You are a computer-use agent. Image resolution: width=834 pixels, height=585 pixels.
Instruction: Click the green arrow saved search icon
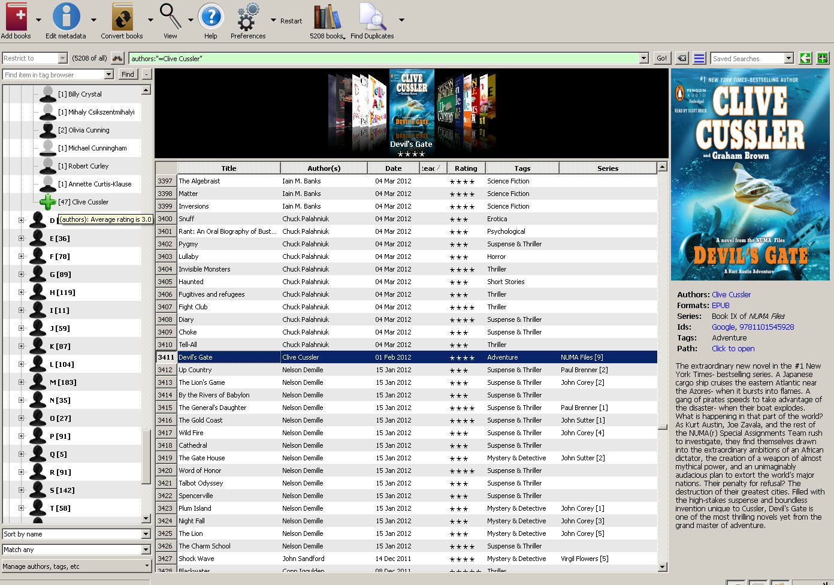[805, 58]
